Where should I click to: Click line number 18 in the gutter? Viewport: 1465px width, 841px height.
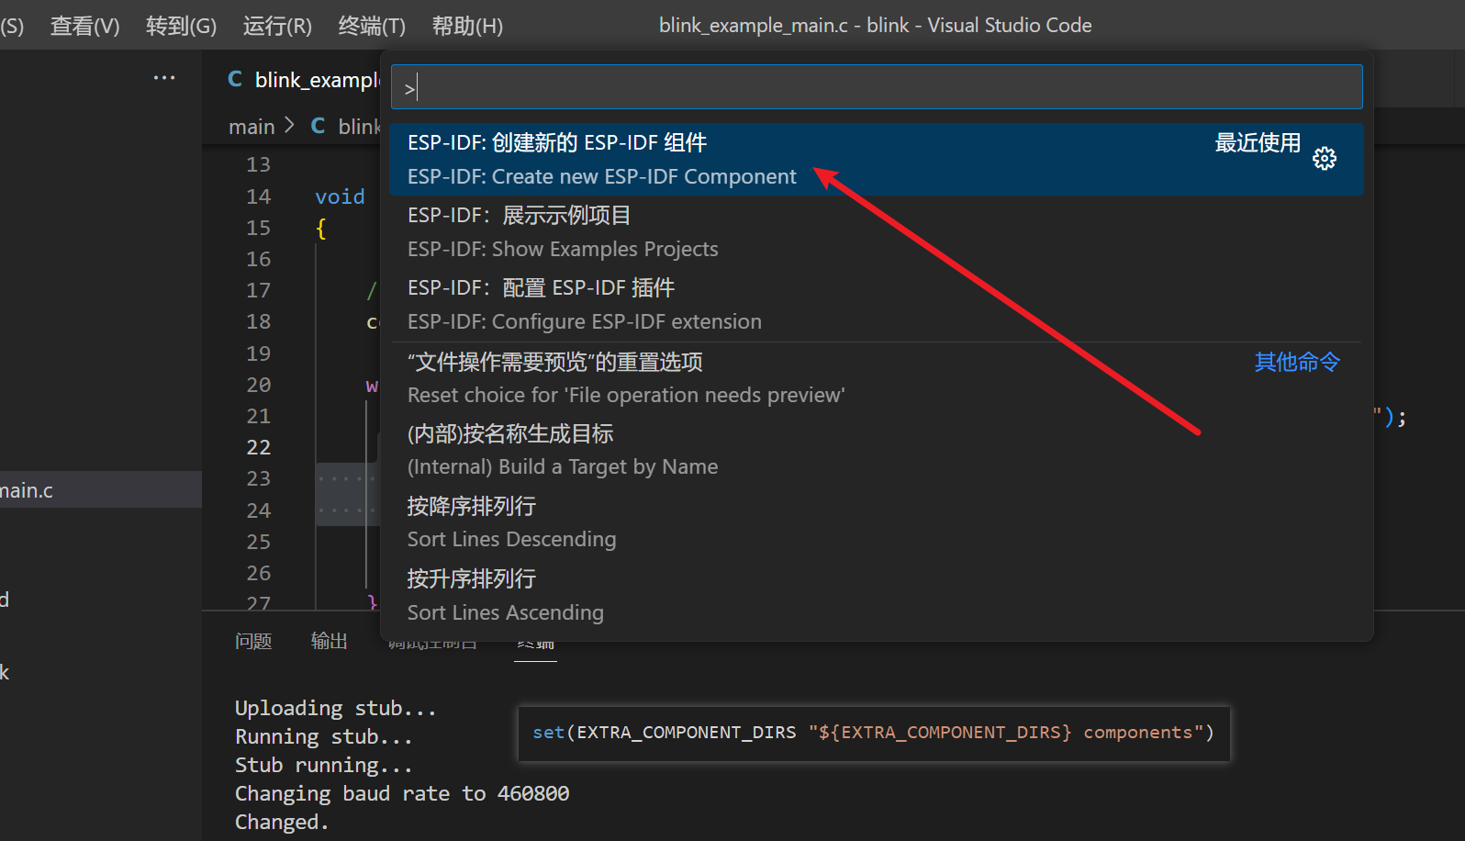click(259, 321)
